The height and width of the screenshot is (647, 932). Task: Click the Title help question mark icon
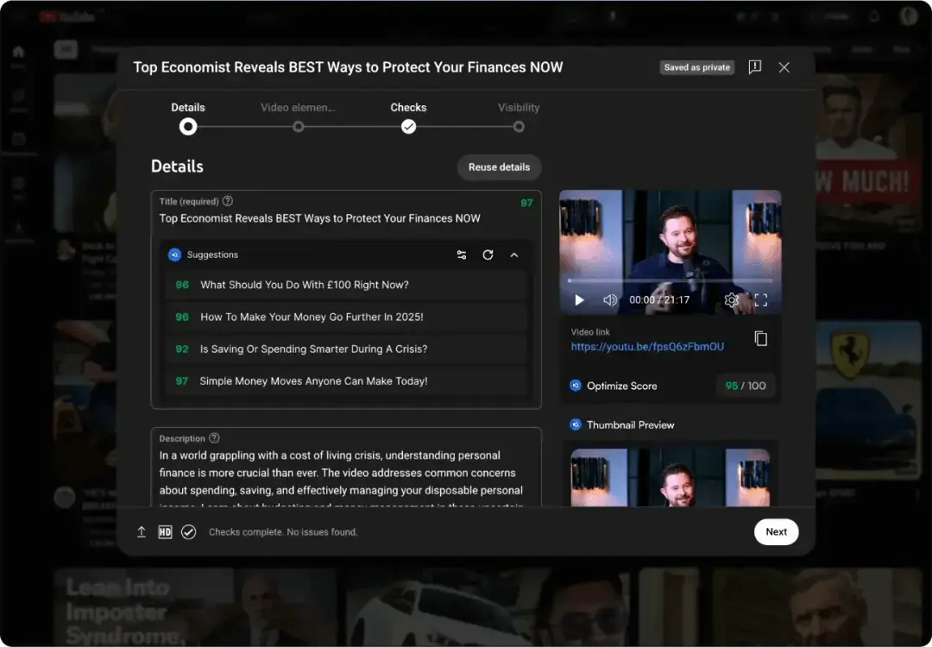228,201
